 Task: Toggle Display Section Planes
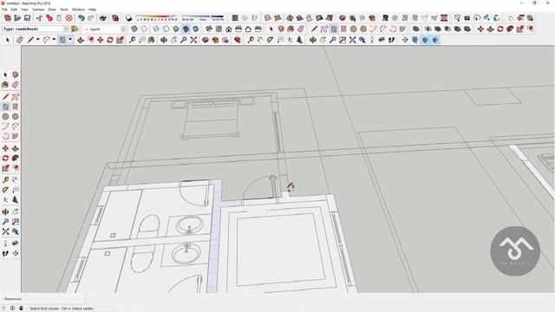point(415,40)
